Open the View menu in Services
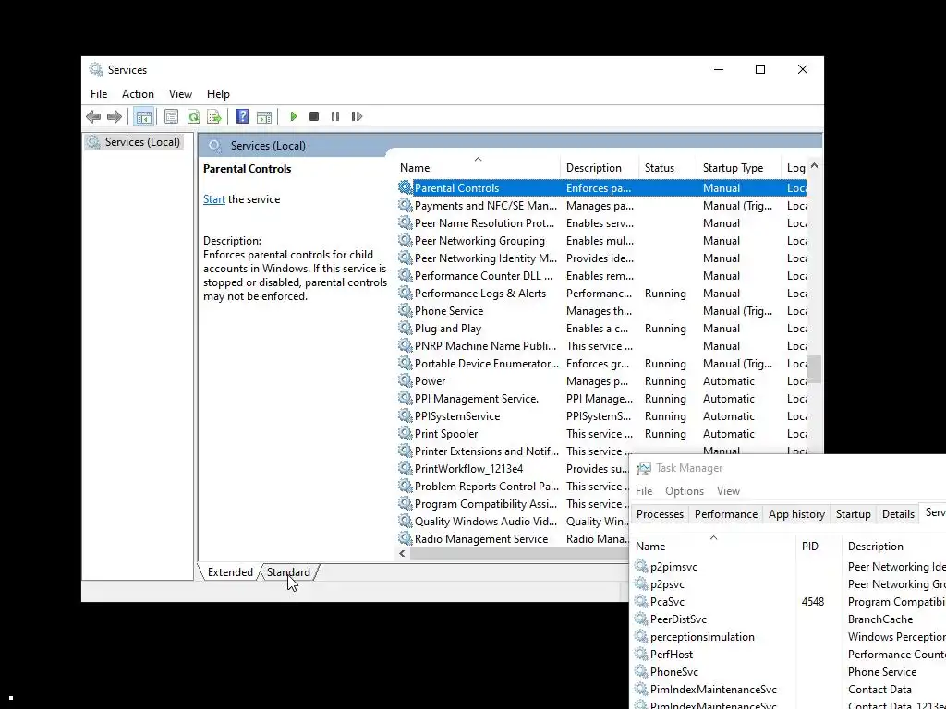The width and height of the screenshot is (946, 709). pyautogui.click(x=180, y=94)
